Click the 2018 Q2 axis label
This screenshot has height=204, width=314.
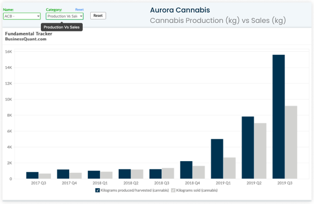tap(131, 183)
